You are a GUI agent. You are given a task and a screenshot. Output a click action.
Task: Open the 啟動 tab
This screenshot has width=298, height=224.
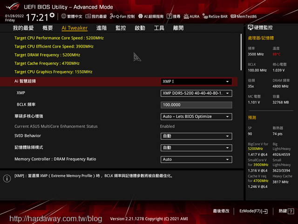click(x=140, y=28)
